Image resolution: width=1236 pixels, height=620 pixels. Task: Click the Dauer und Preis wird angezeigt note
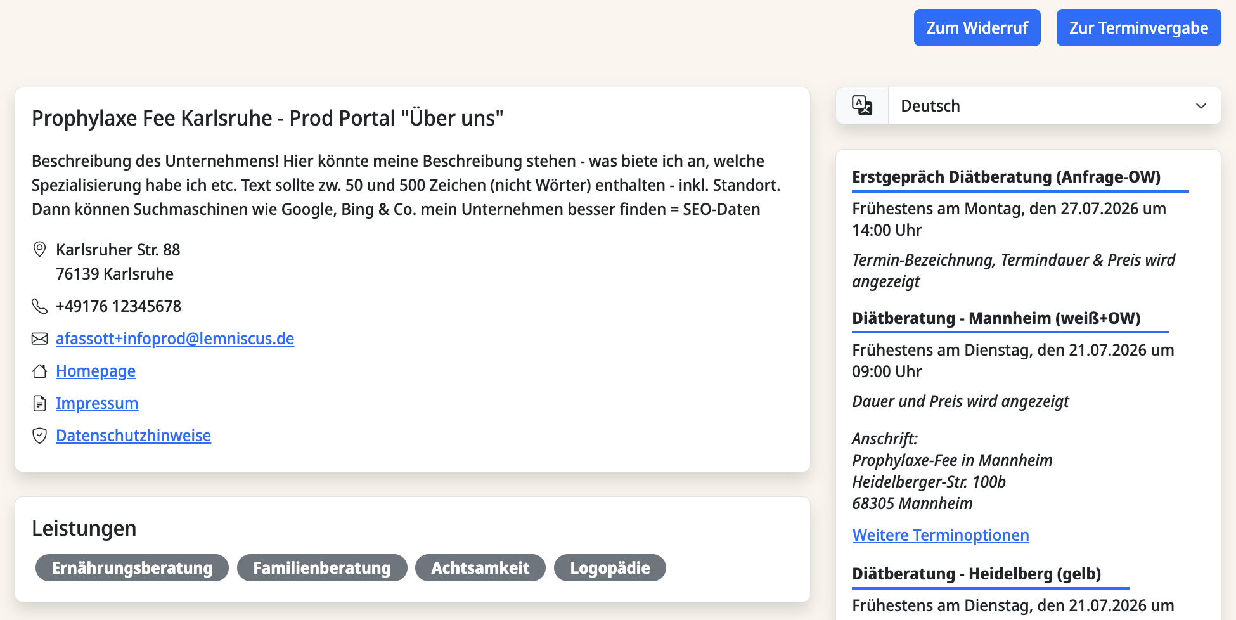960,401
